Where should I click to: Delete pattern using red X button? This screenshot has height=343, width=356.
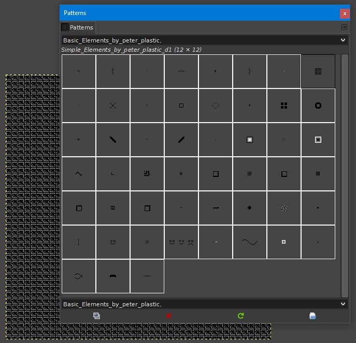(168, 316)
